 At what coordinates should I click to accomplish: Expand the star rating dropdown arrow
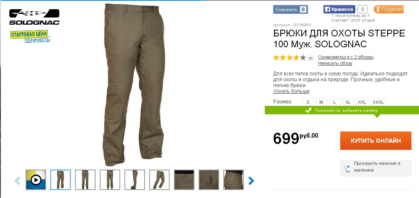310,58
